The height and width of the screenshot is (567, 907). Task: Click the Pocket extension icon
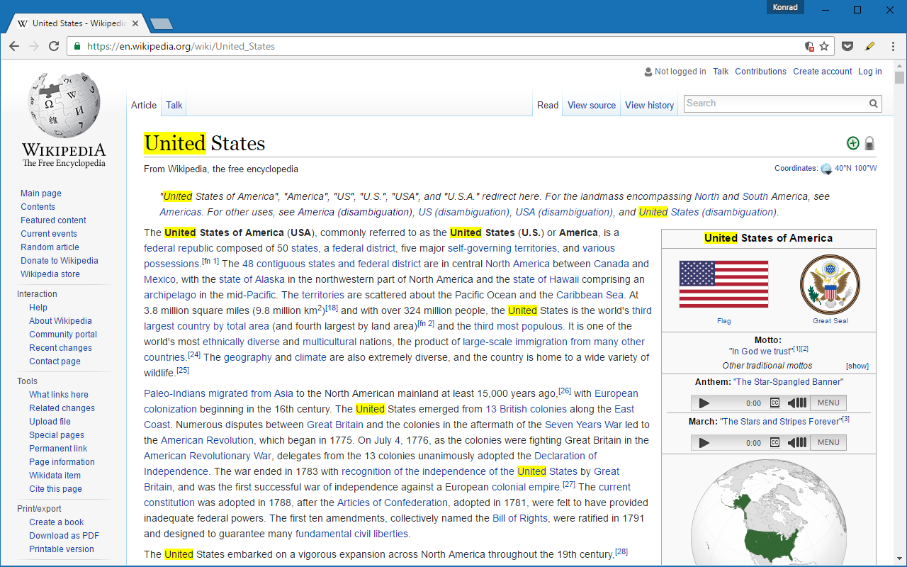point(847,46)
